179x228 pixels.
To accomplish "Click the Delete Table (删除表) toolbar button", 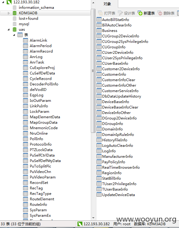I will pyautogui.click(x=166, y=13).
